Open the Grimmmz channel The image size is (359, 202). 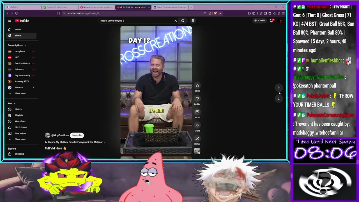coord(21,69)
